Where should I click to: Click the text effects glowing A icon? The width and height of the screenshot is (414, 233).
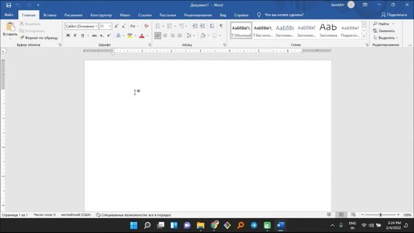coord(118,36)
